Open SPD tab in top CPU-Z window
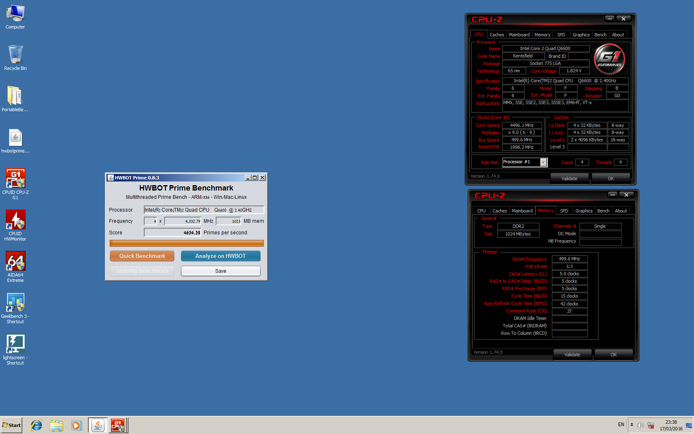The height and width of the screenshot is (434, 694). tap(561, 35)
